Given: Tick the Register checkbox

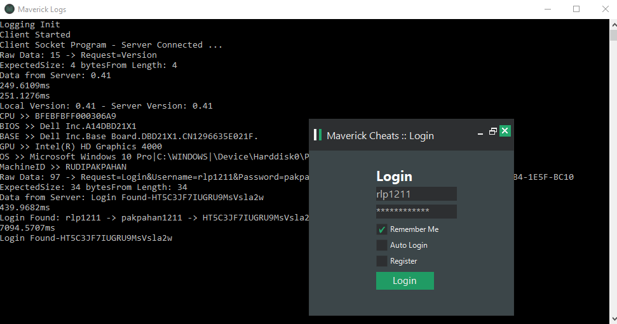Looking at the screenshot, I should (382, 261).
